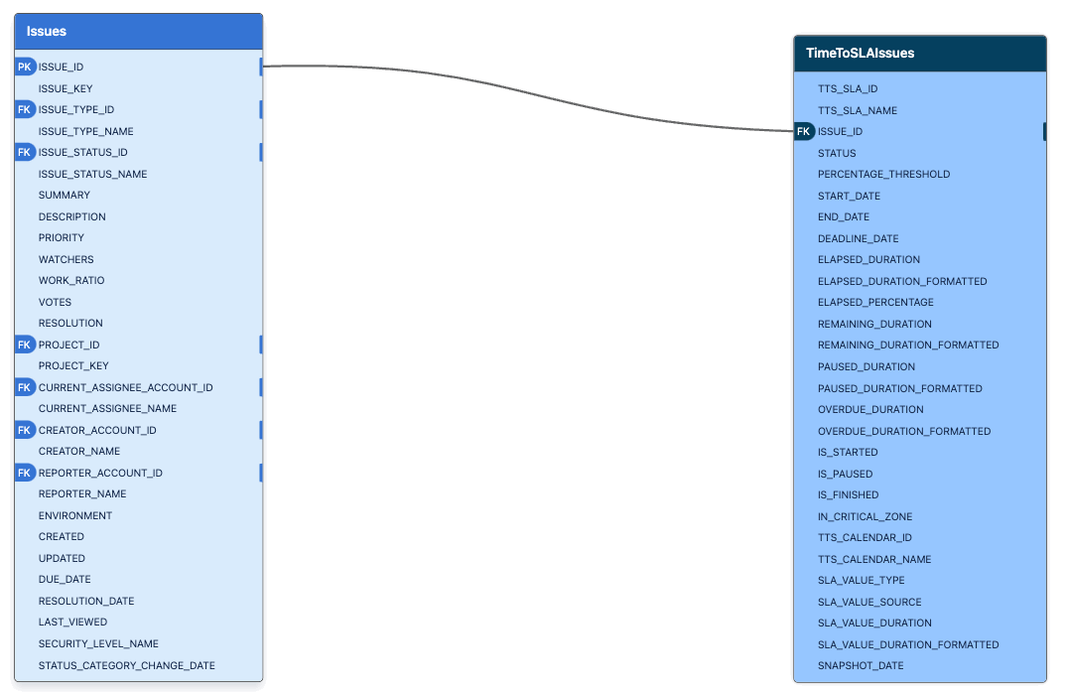The width and height of the screenshot is (1066, 695).
Task: Click the FK badge next to ISSUE_STATUS_ID
Action: point(25,152)
